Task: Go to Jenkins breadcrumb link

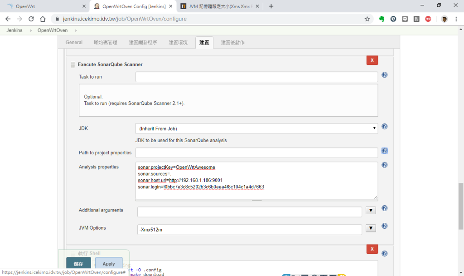Action: 14,30
